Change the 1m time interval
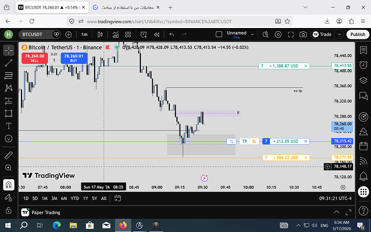The height and width of the screenshot is (232, 371). point(84,34)
